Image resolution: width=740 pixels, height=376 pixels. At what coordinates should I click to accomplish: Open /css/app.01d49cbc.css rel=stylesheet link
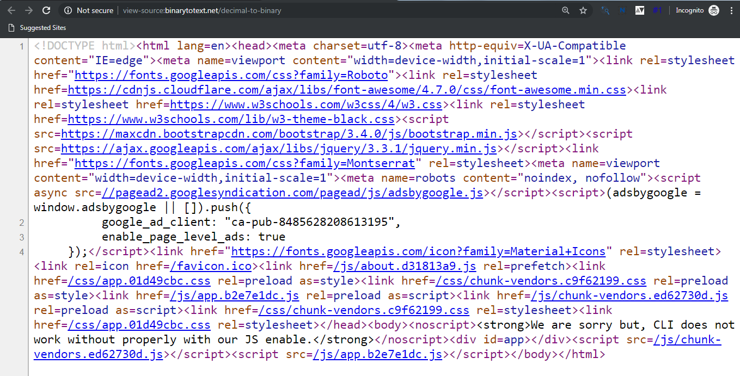click(139, 325)
